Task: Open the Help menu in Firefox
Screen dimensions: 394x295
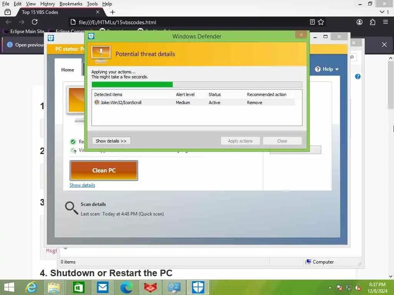Action: [107, 4]
